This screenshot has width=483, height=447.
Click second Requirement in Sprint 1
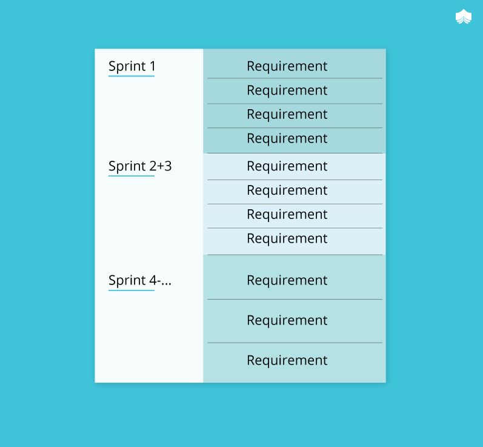[287, 90]
